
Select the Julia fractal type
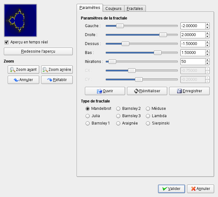tap(87, 116)
